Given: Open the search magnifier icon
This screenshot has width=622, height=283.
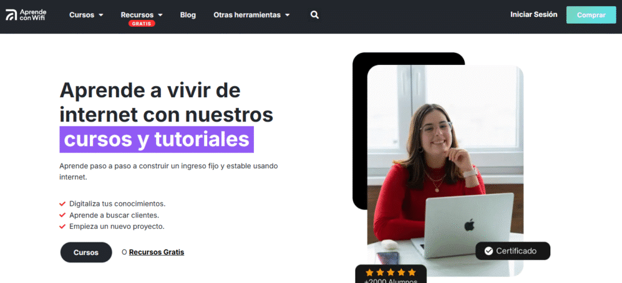Looking at the screenshot, I should pos(315,15).
